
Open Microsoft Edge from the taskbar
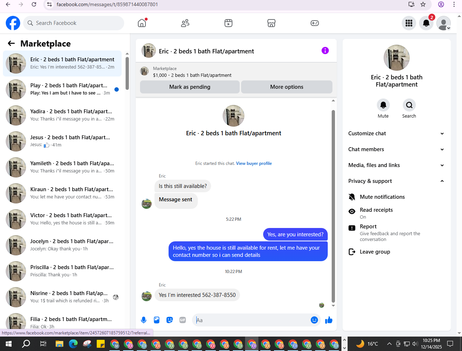pos(73,343)
